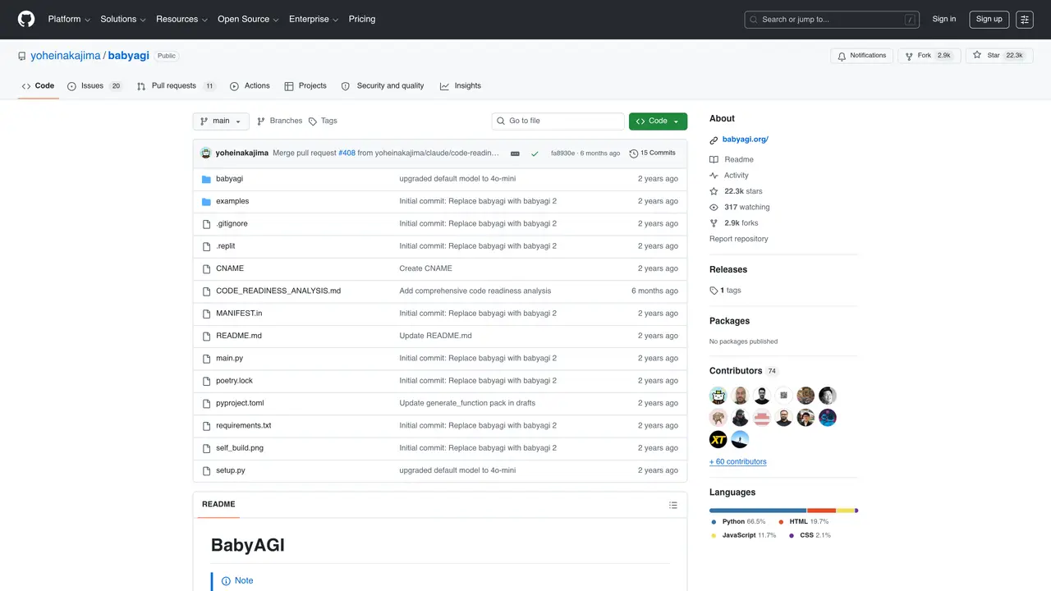
Task: Expand the Open Source menu
Action: click(x=248, y=19)
